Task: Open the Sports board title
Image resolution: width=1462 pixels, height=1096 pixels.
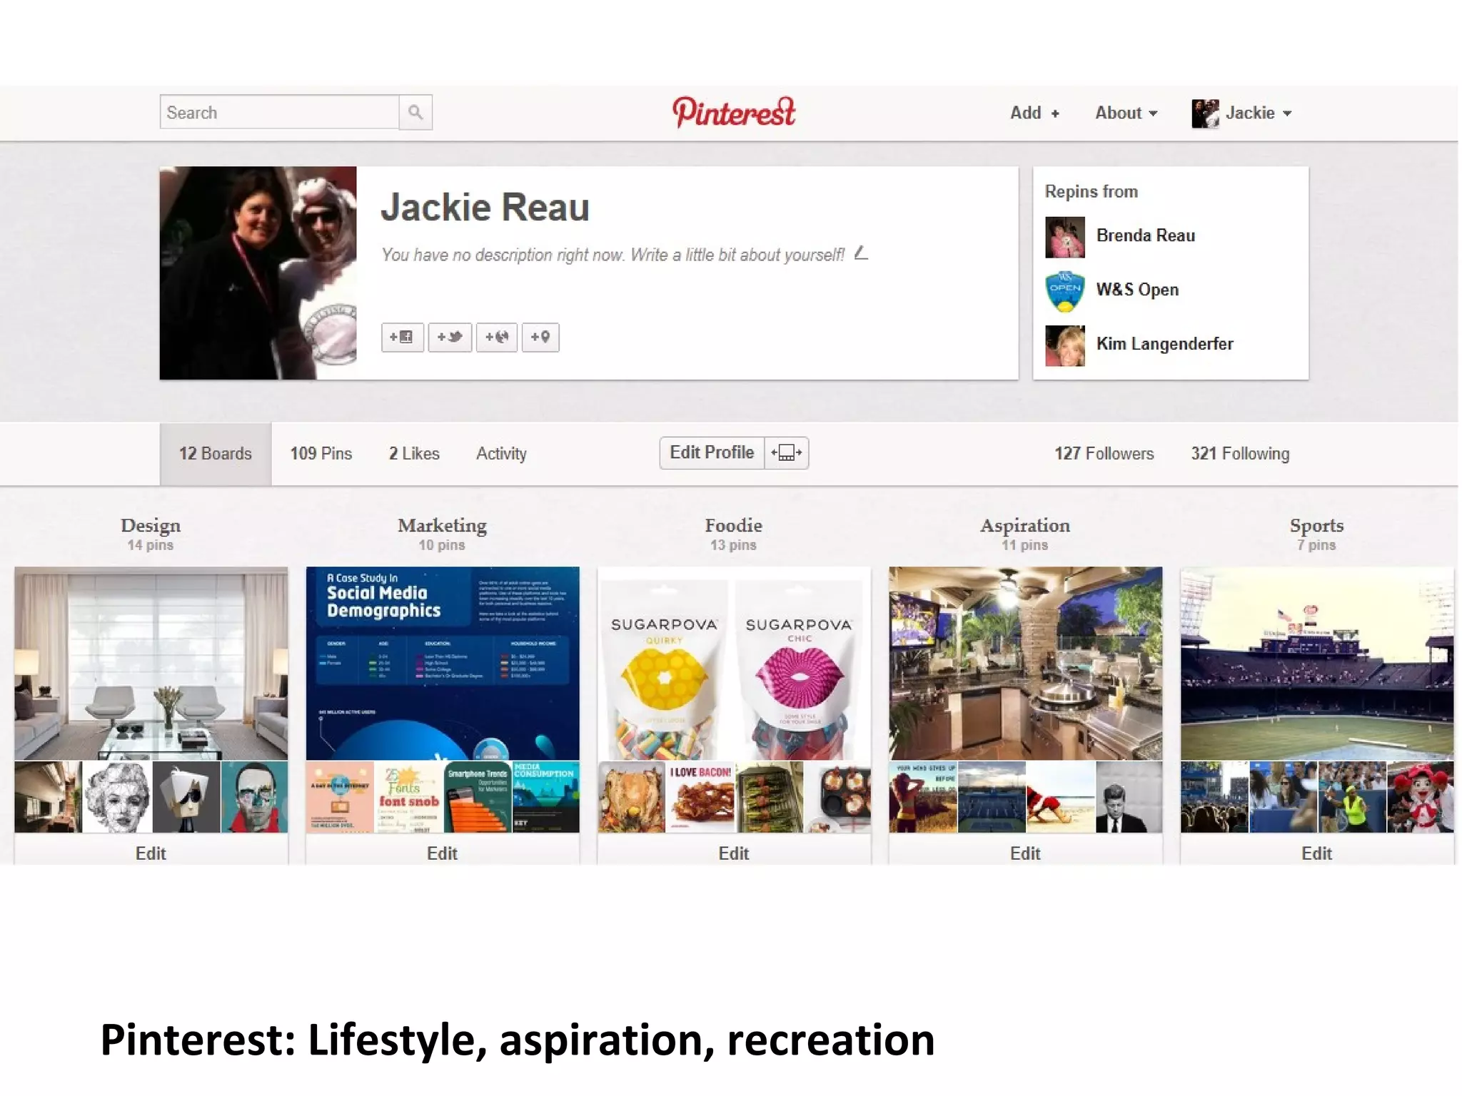Action: pos(1316,526)
